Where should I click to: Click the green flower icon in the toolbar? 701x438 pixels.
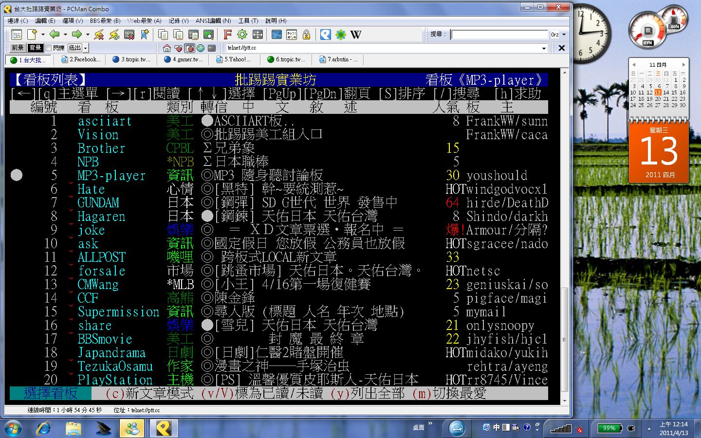click(x=341, y=35)
